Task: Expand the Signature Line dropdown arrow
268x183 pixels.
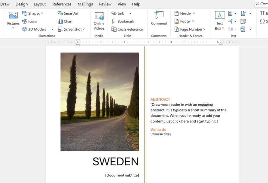Action: click(x=250, y=13)
